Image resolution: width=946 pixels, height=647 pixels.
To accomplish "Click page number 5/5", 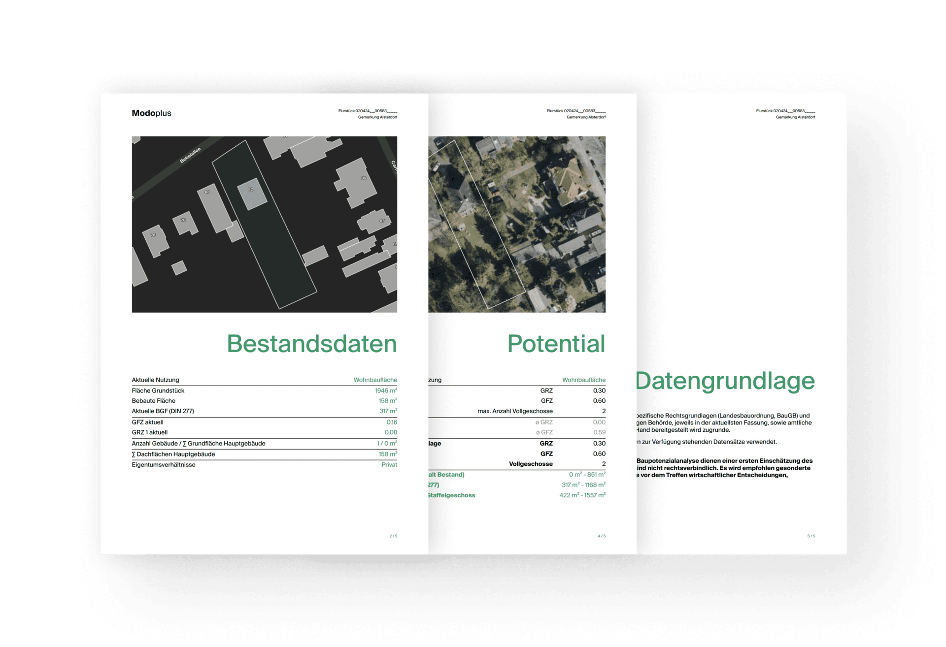I will [x=811, y=536].
